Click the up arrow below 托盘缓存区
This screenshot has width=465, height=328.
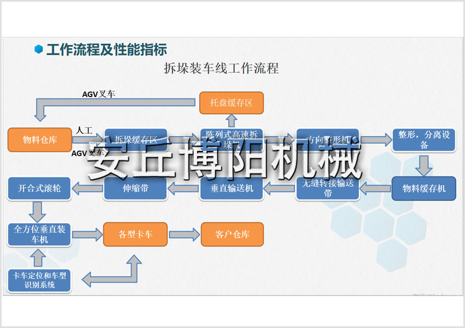231,120
